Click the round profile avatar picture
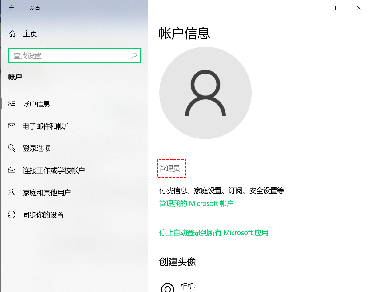Screen dimensions: 370x292 [x=205, y=93]
